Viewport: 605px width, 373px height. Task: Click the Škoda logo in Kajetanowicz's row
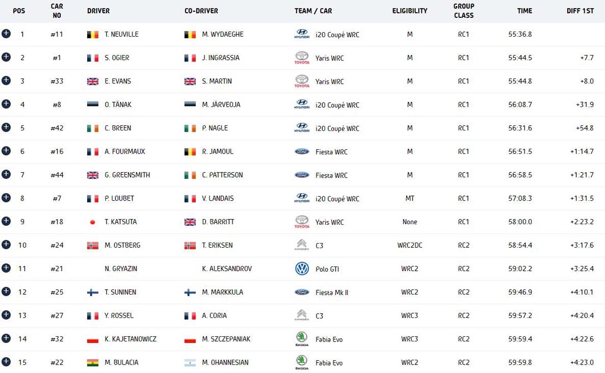(x=301, y=339)
